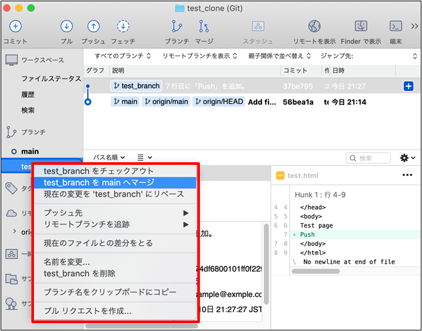Open the remote (リモートを表示) toolbar icon
The width and height of the screenshot is (422, 331).
(314, 26)
